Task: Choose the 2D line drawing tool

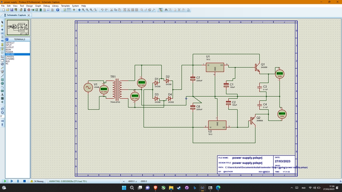Action: pos(2,76)
